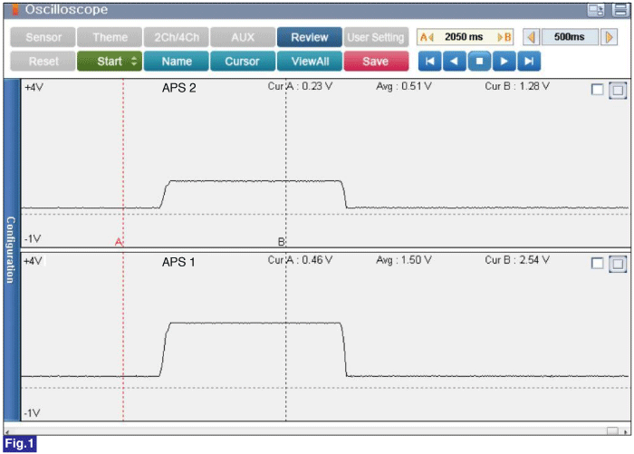
Task: Select cursor B marker in APS 2
Action: (282, 242)
